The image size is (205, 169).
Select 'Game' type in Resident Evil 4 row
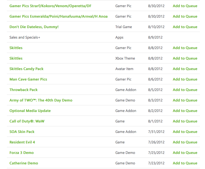[x=120, y=142]
